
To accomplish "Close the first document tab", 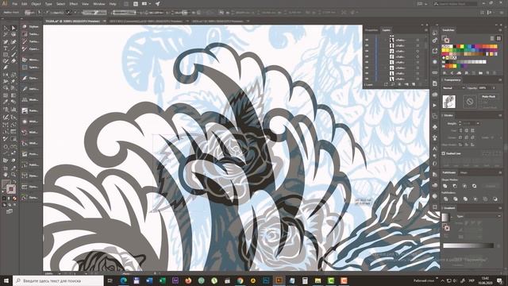I will point(105,21).
